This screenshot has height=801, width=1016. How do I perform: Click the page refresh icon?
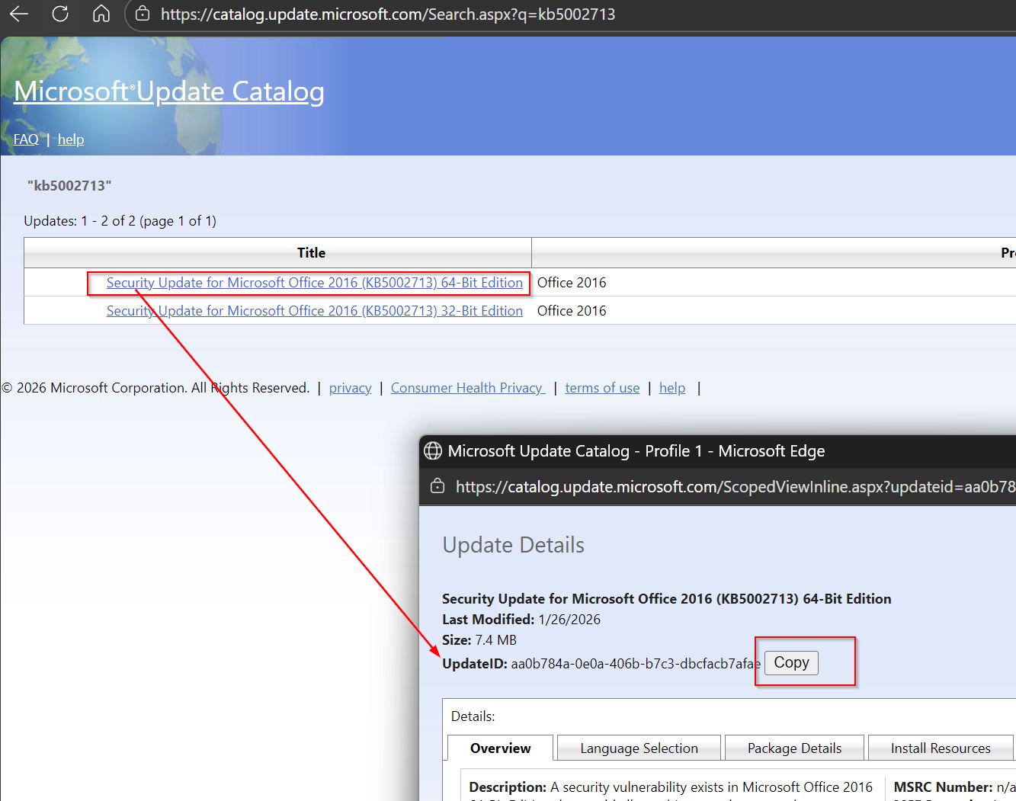(59, 13)
